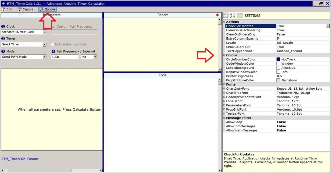Open CheckForUpdates value dropdown arrow

(x=328, y=26)
